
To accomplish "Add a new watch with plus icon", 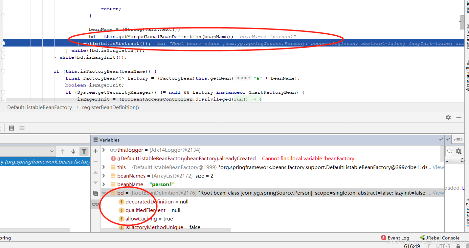I will (96, 151).
